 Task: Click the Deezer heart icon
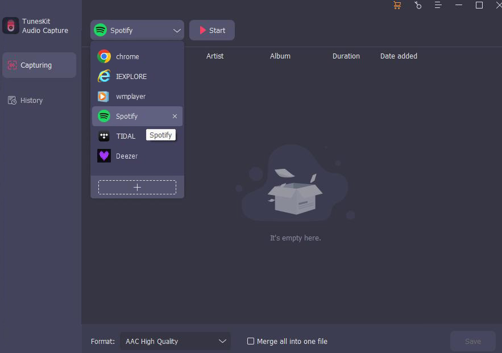104,156
